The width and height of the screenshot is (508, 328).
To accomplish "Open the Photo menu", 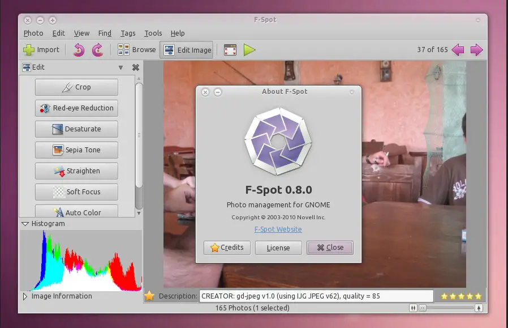I will tap(33, 33).
